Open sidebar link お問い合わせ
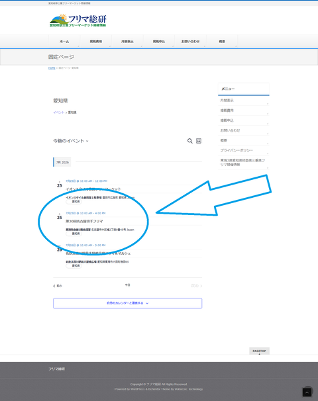Image resolution: width=318 pixels, height=401 pixels. coord(244,130)
